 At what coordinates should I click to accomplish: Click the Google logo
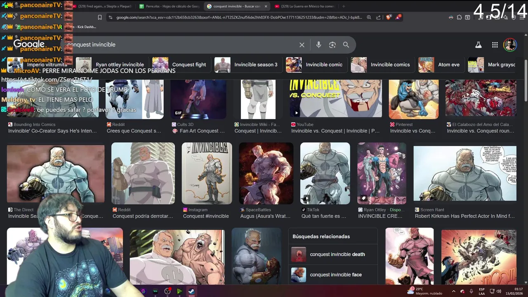coord(29,44)
